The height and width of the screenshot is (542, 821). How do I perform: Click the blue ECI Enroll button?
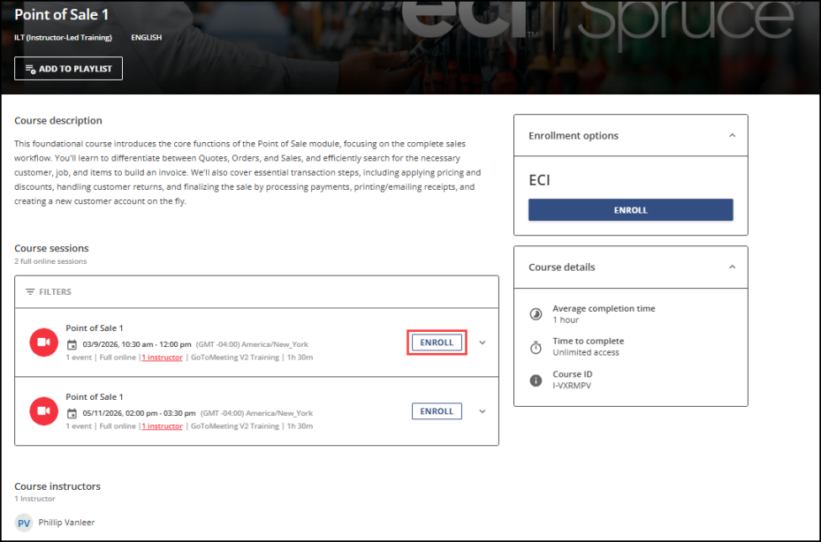coord(630,210)
